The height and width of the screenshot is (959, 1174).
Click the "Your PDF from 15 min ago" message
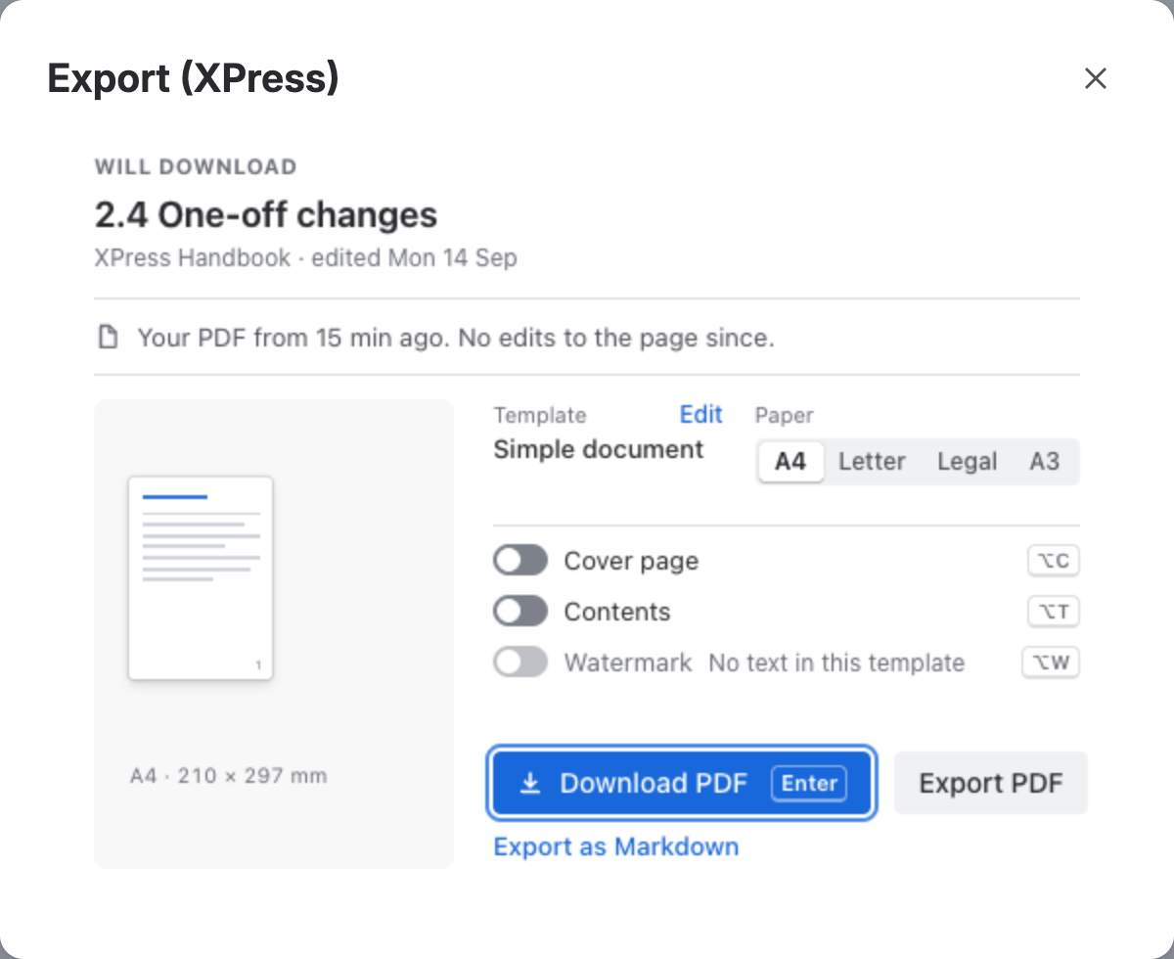point(456,339)
